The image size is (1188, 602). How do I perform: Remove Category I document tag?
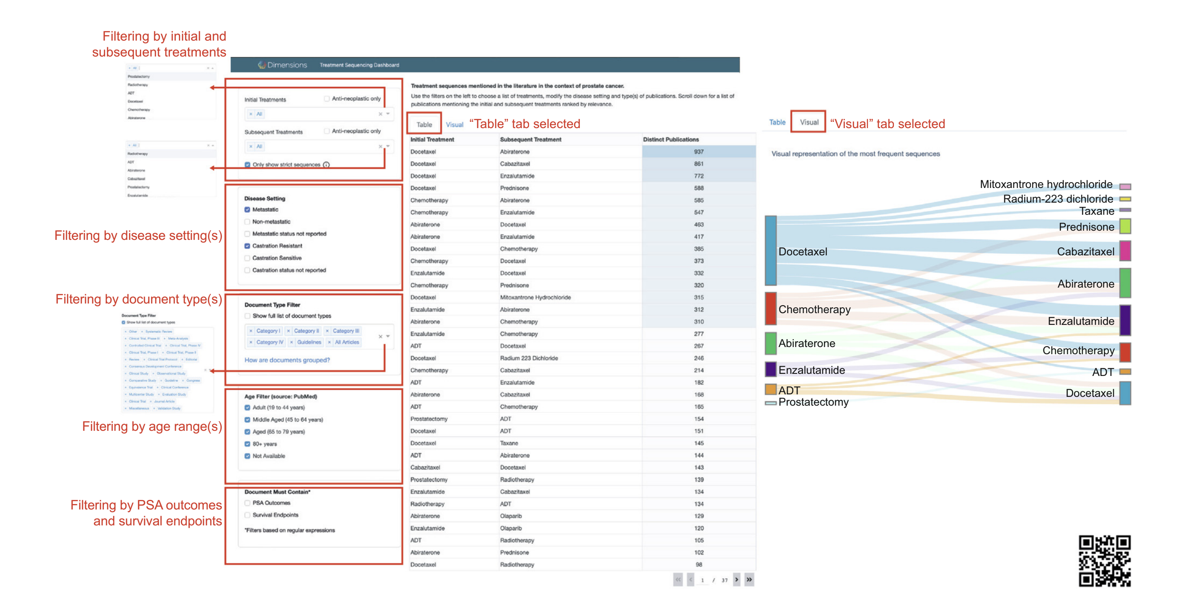point(251,331)
